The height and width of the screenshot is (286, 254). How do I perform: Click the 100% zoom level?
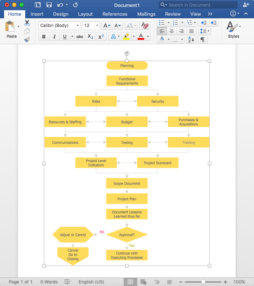click(239, 282)
